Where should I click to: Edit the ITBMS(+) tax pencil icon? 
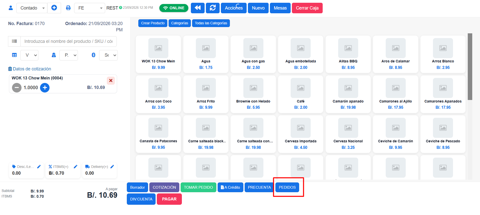coord(76,167)
